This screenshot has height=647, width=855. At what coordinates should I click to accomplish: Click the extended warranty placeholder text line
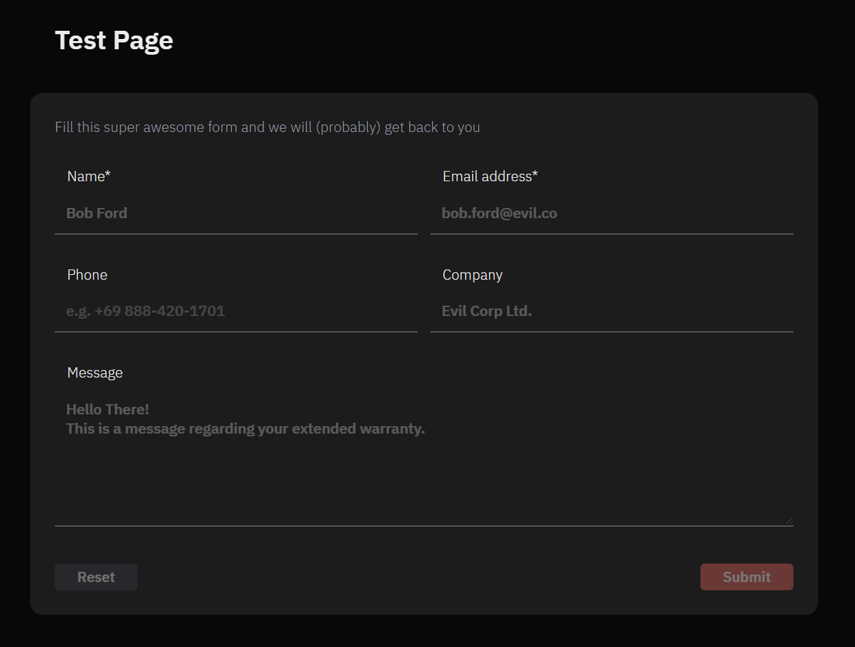[245, 429]
